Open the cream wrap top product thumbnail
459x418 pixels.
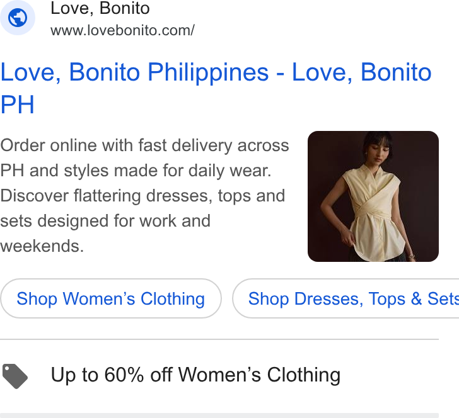pos(373,196)
